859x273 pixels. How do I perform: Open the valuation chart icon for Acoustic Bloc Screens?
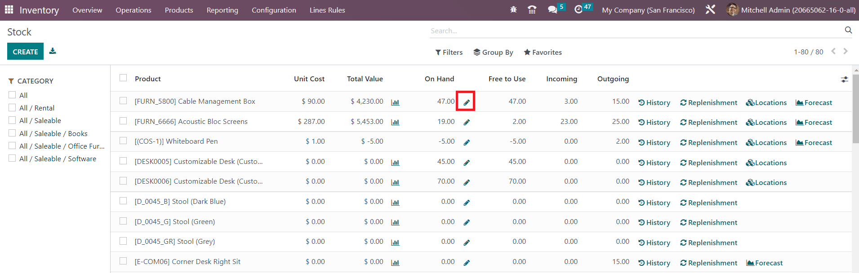coord(395,122)
